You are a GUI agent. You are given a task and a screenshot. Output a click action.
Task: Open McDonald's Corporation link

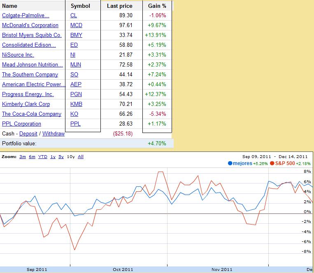[30, 25]
